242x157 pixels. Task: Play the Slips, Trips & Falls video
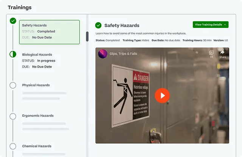point(162,95)
